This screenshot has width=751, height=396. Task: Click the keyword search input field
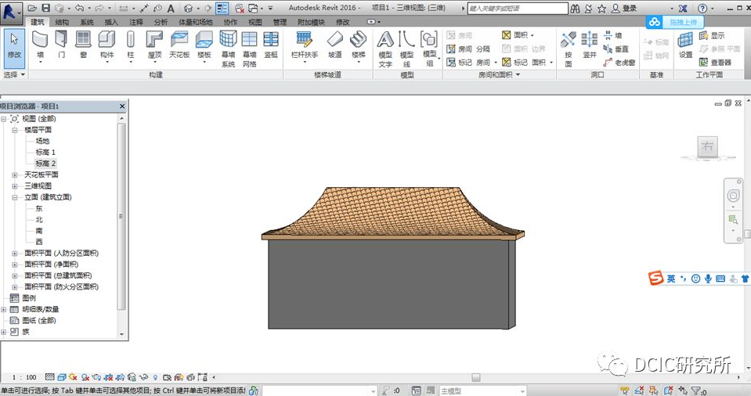517,8
